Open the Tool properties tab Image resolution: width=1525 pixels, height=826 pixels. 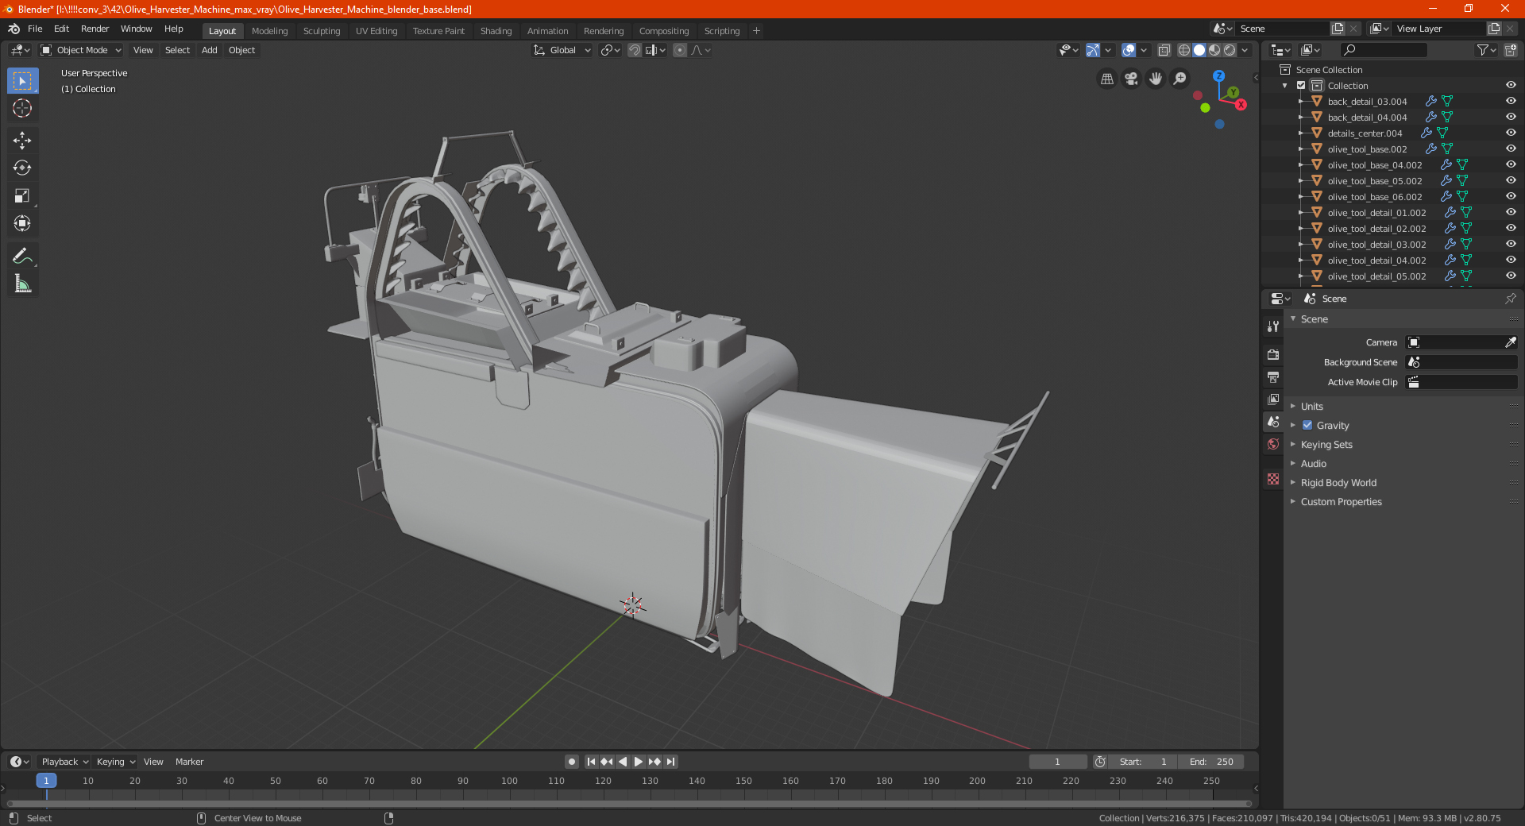[1273, 326]
